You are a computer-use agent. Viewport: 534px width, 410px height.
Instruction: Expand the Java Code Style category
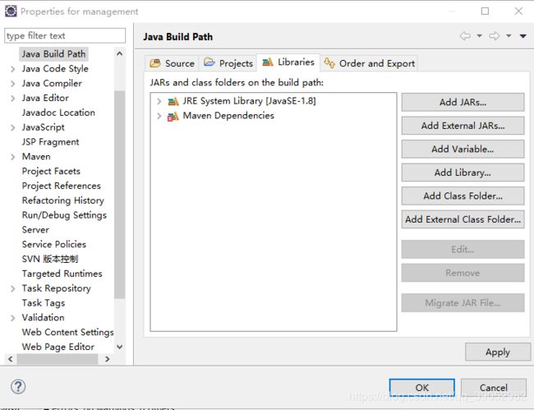[12, 69]
